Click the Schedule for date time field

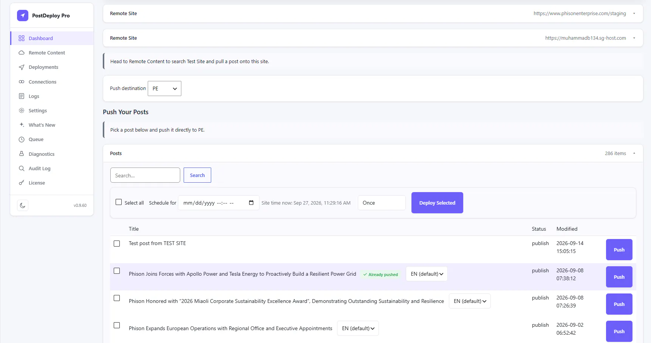point(218,203)
